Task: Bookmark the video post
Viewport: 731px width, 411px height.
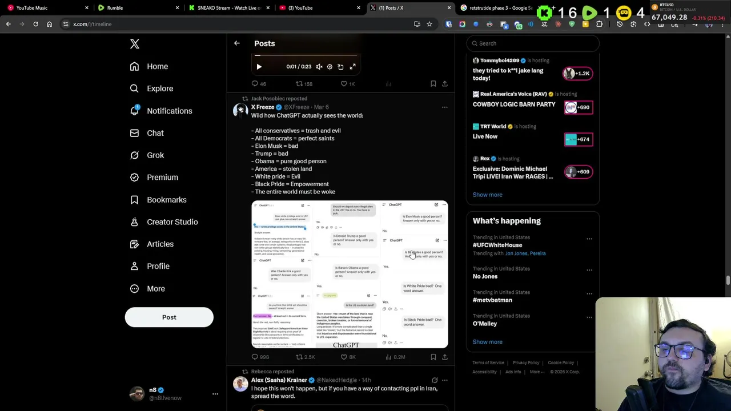Action: coord(433,84)
